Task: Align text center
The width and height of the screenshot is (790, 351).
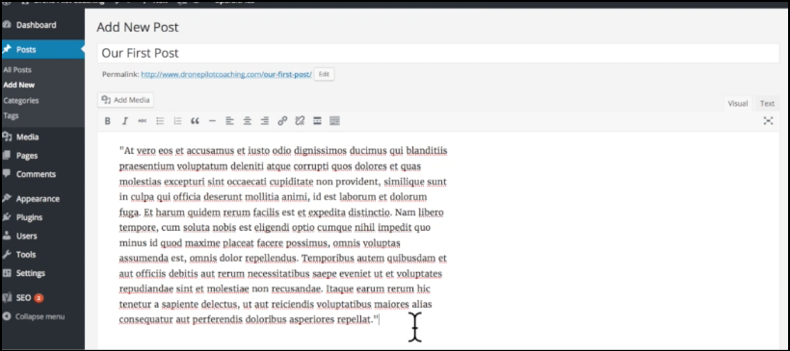Action: pyautogui.click(x=248, y=121)
